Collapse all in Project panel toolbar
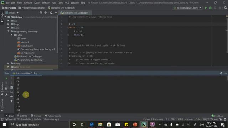This screenshot has width=228, height=128. (46, 13)
